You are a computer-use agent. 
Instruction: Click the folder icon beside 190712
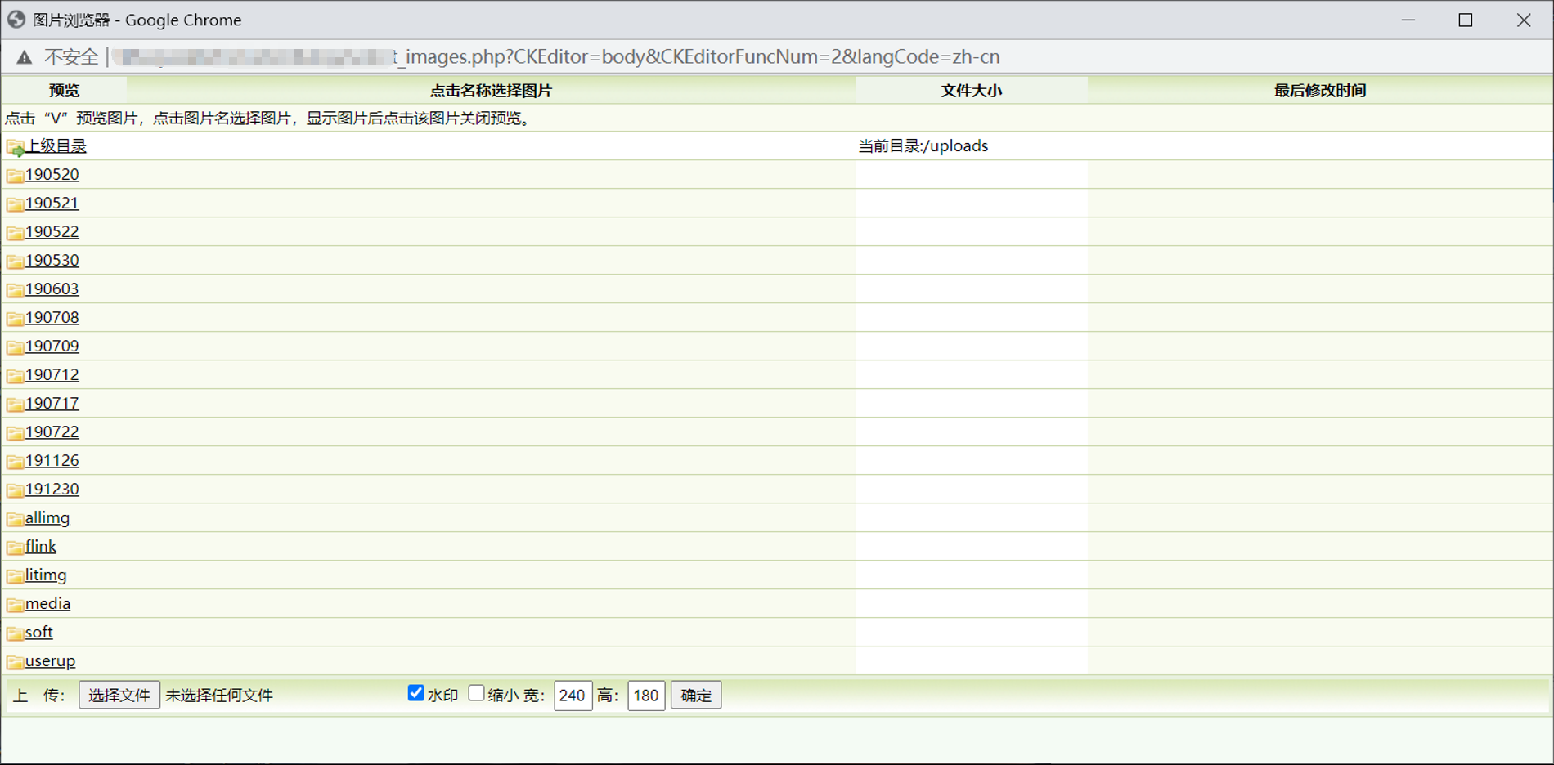pos(15,375)
